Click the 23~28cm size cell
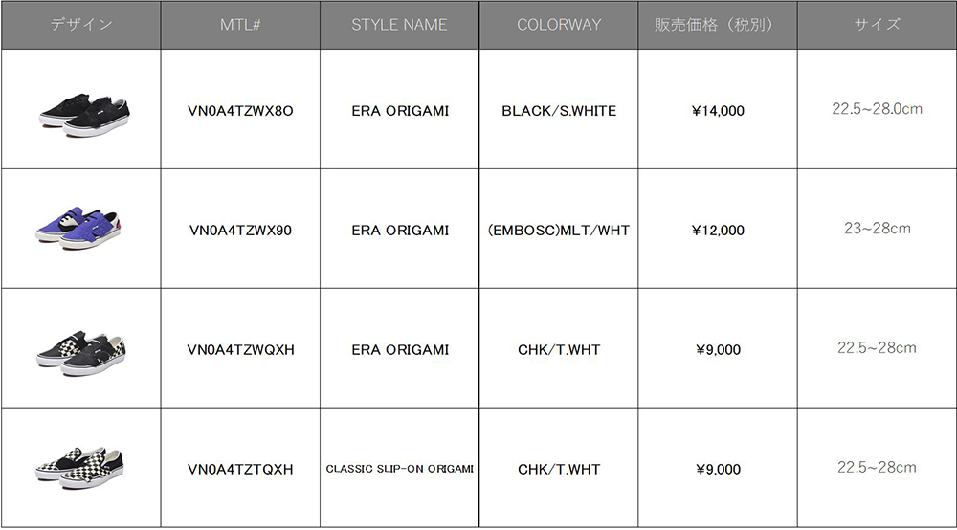The image size is (957, 530). tap(877, 229)
